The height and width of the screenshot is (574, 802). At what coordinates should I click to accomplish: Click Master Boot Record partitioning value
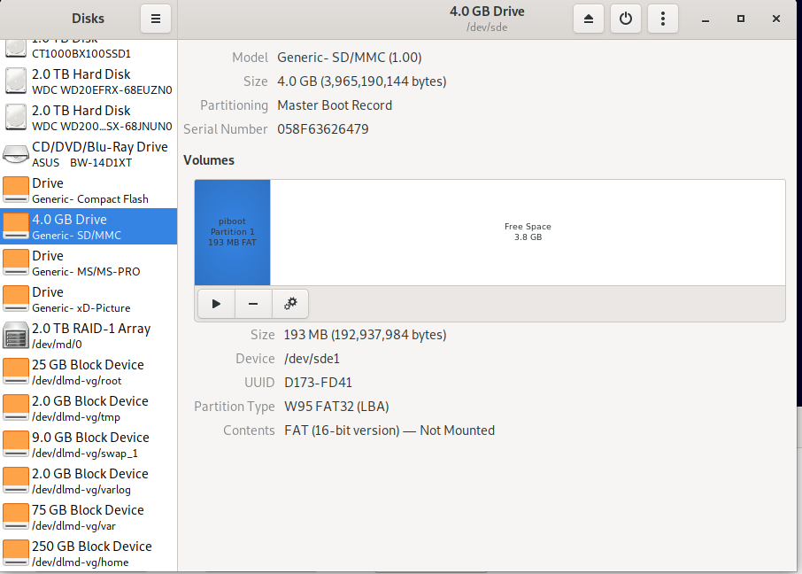tap(335, 105)
